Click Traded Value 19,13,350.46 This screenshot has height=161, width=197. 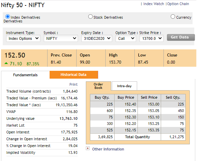pyautogui.click(x=67, y=105)
